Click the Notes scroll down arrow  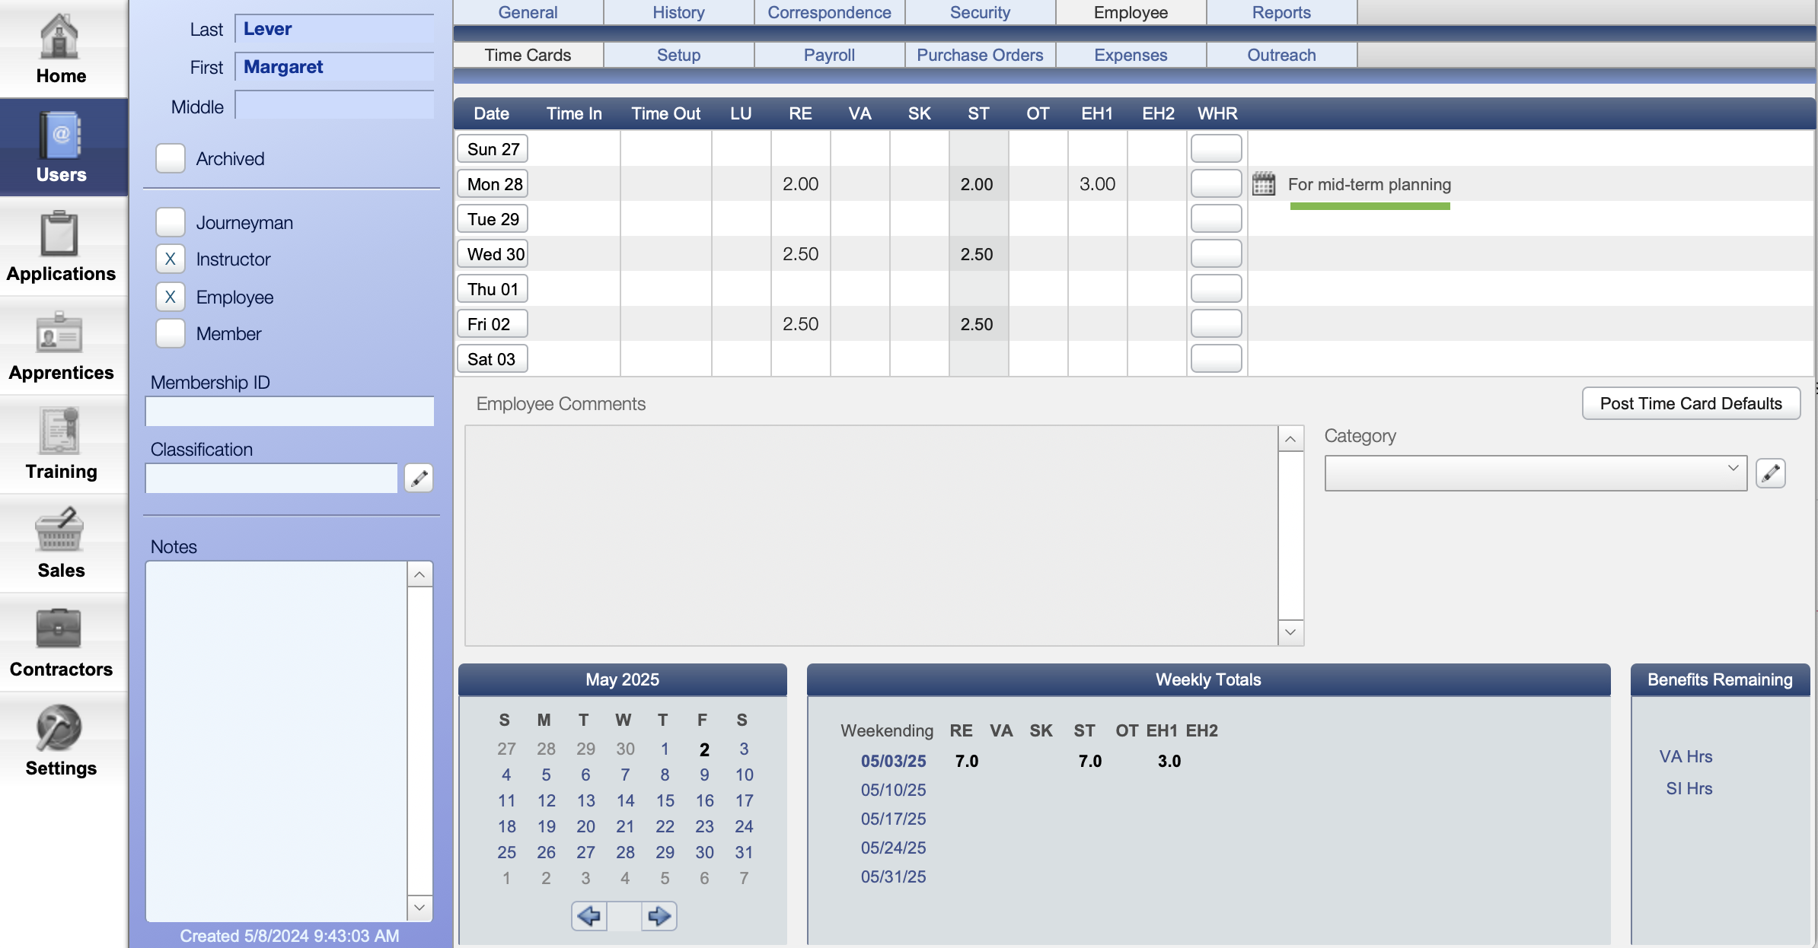pos(419,907)
